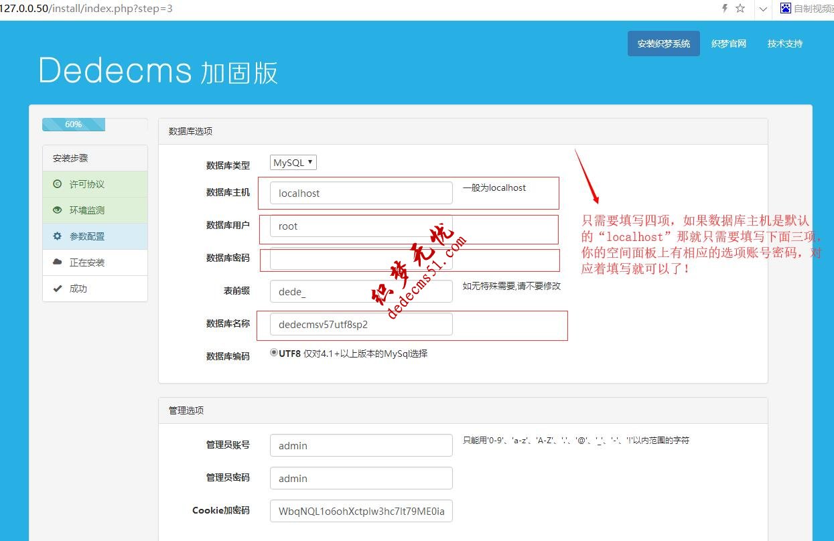Select the 参数配置 step in sidebar

pyautogui.click(x=87, y=236)
